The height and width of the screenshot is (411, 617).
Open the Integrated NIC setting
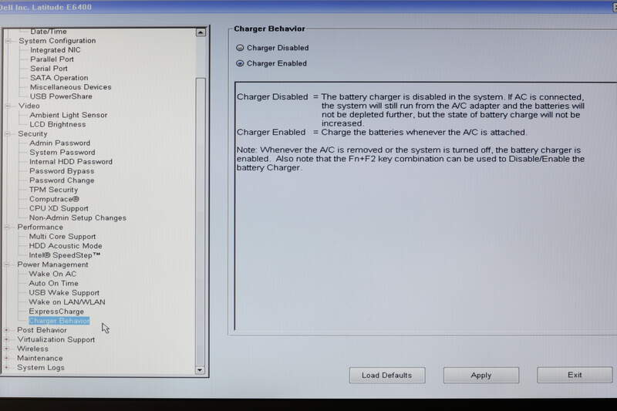[x=55, y=50]
